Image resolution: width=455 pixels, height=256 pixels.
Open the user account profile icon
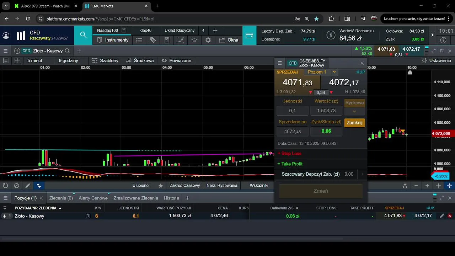pyautogui.click(x=6, y=36)
